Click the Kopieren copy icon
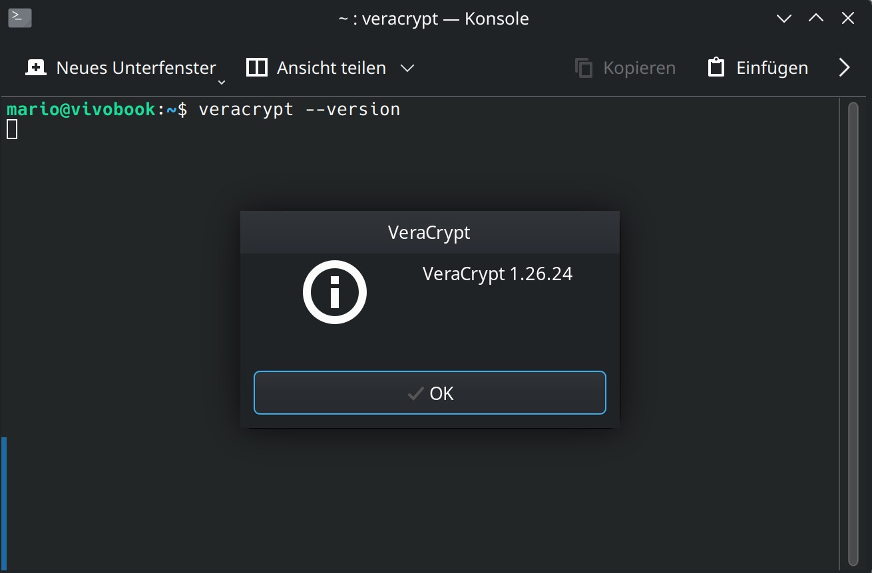Viewport: 872px width, 573px height. 584,68
